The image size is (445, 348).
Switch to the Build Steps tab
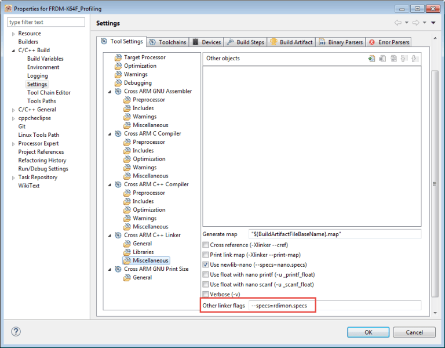pos(246,42)
